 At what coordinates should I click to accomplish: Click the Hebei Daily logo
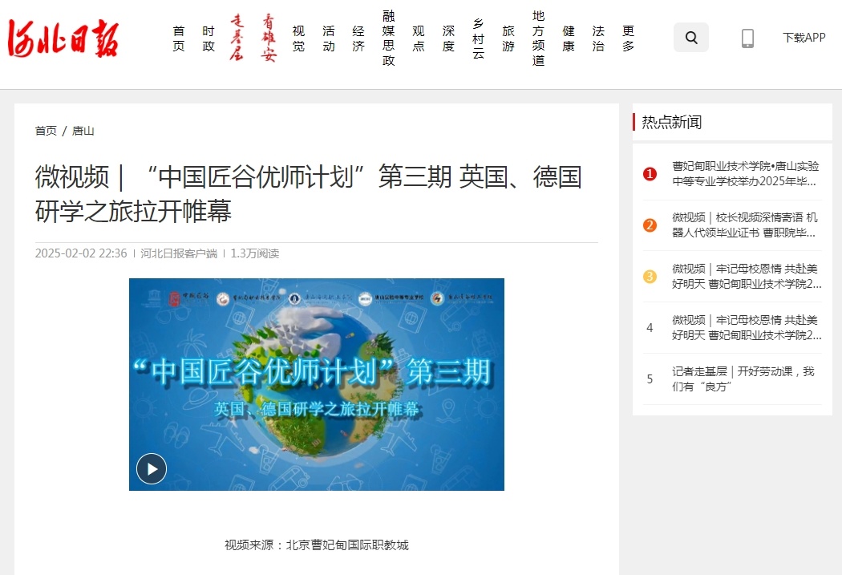click(63, 38)
